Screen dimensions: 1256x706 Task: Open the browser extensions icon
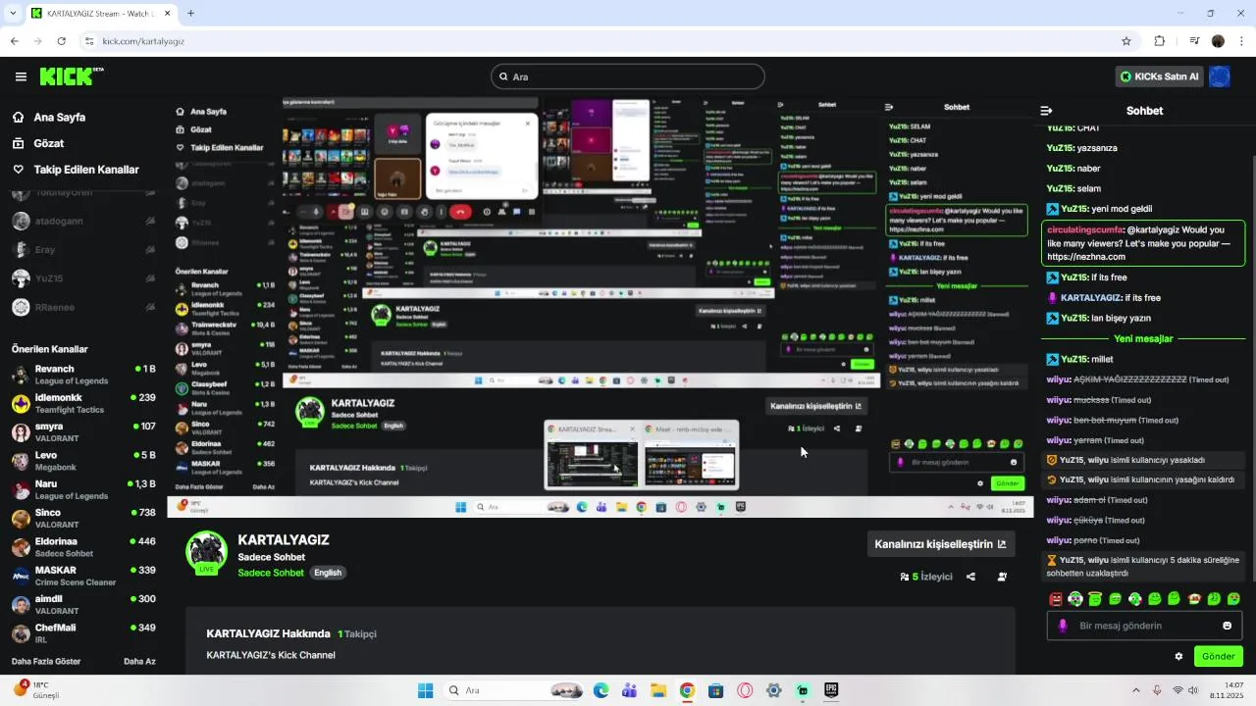1160,41
